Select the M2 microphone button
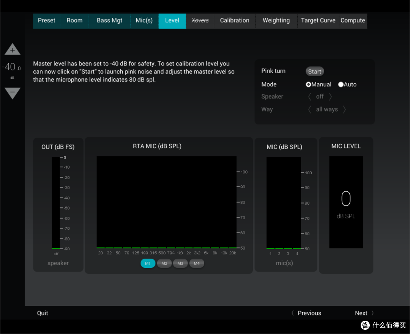The width and height of the screenshot is (410, 334). point(164,263)
